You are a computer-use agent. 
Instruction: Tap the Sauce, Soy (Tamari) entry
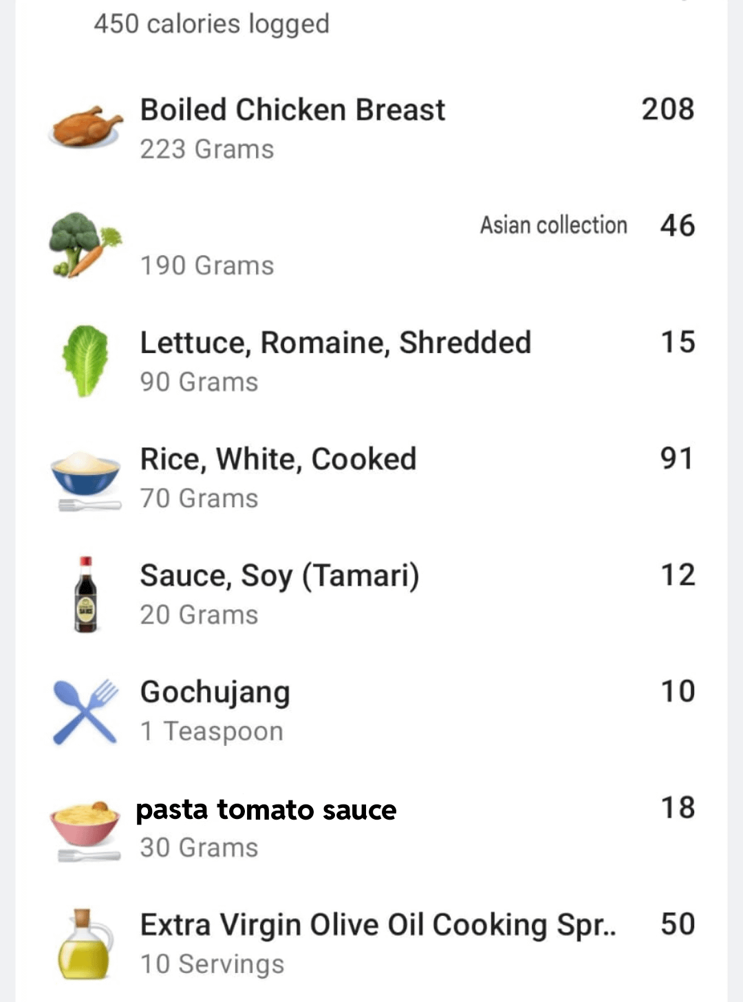point(279,576)
